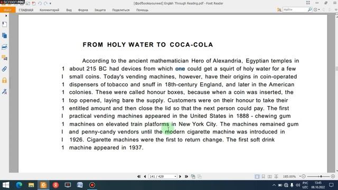The image size is (338, 190).
Task: Select continuous page view mode
Action: [264, 176]
